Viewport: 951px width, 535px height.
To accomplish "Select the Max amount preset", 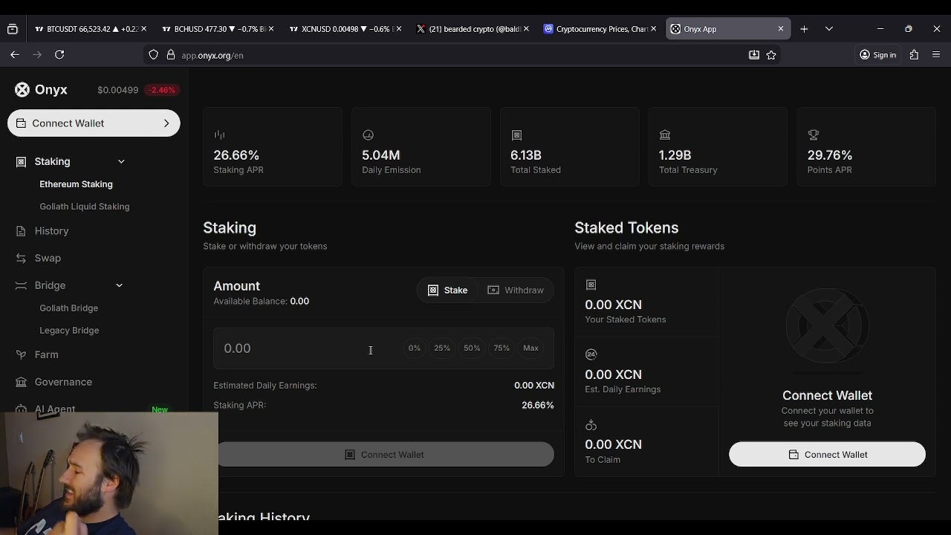I will pyautogui.click(x=530, y=348).
